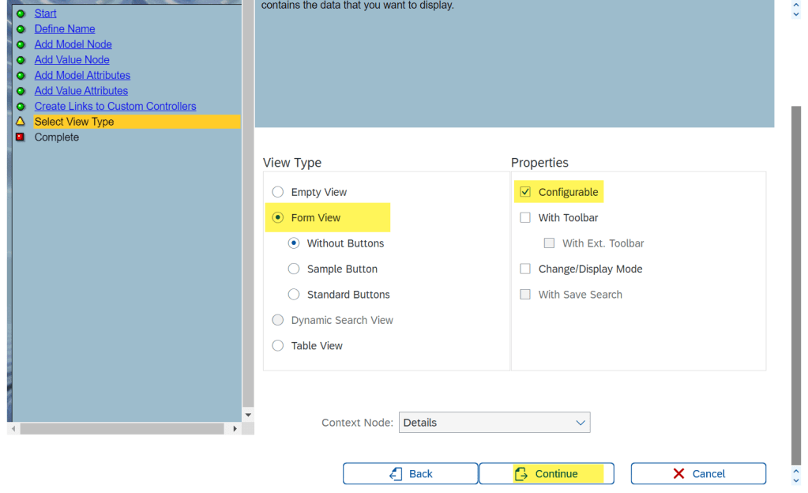
Task: Click the red square icon beside Complete
Action: (x=21, y=137)
